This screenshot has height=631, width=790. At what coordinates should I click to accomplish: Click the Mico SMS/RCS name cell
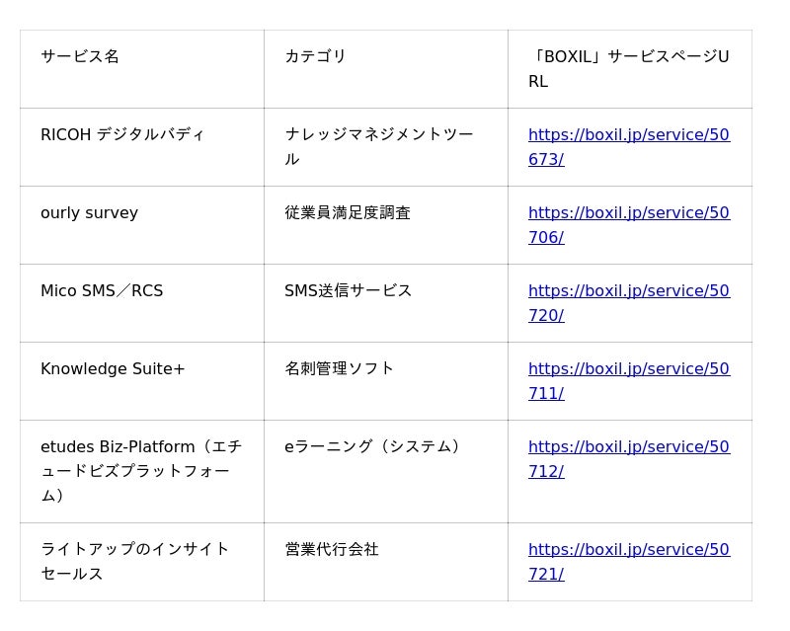point(102,291)
